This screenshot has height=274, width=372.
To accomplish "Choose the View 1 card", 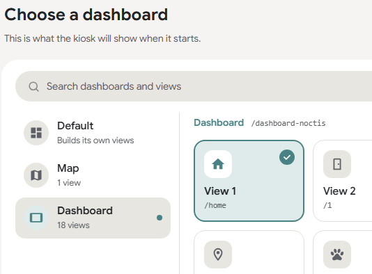I will 249,181.
